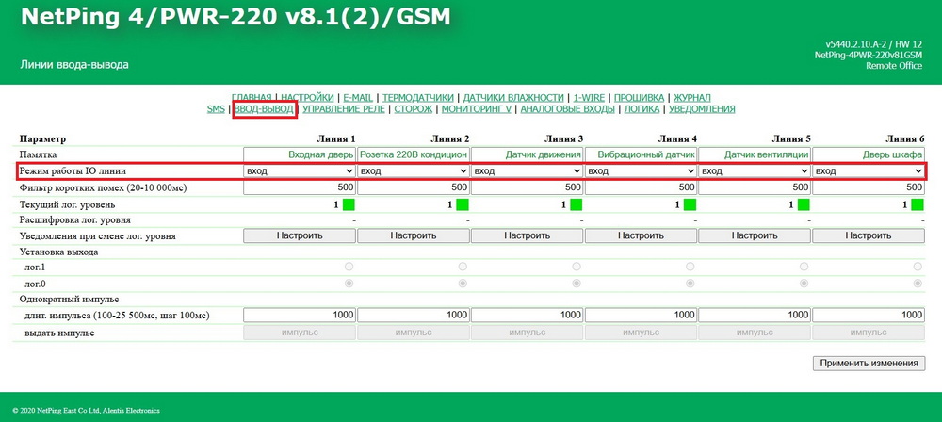The image size is (942, 422).
Task: Open the УПРАВЛЕНИЕ РЕЛЕ menu link
Action: click(x=343, y=109)
